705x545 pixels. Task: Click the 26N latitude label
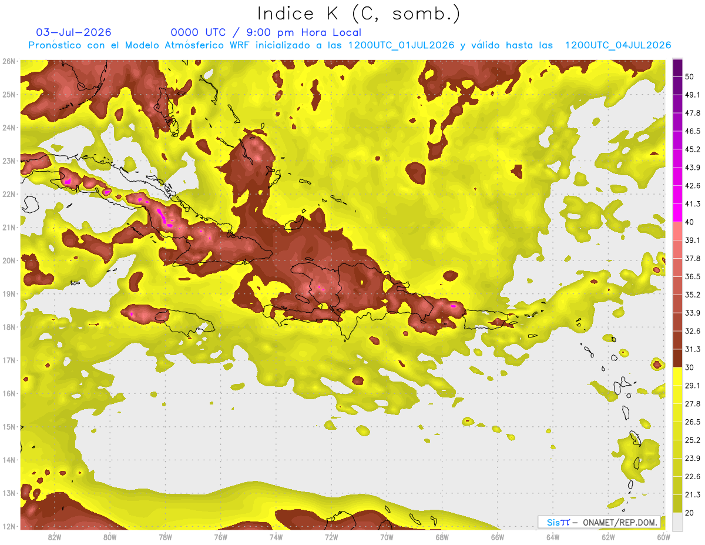(x=9, y=61)
